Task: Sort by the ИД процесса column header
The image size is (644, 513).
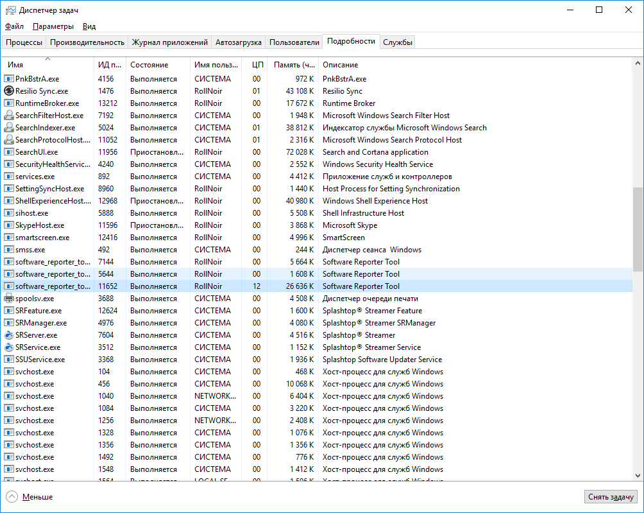Action: [110, 65]
